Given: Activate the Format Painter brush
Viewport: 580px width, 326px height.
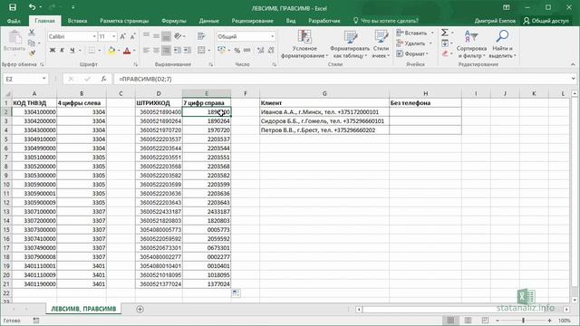Looking at the screenshot, I should point(32,53).
